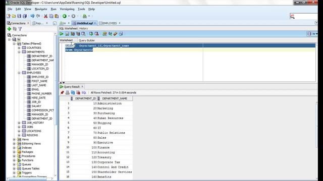Undo the last edit
Image resolution: width=323 pixels, height=181 pixels.
coord(32,16)
